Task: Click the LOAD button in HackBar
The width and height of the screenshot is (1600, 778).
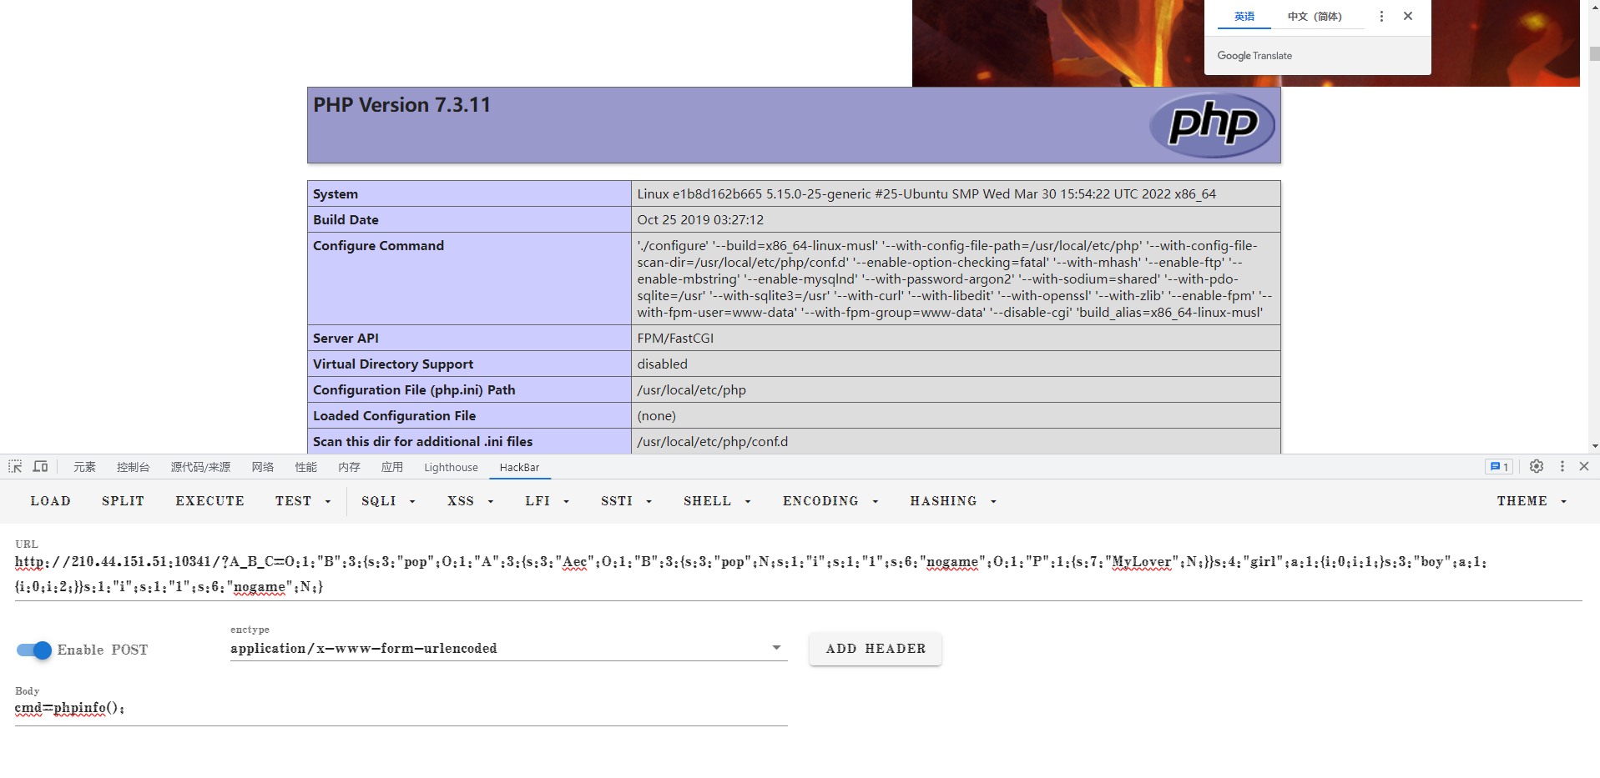Action: pos(51,501)
